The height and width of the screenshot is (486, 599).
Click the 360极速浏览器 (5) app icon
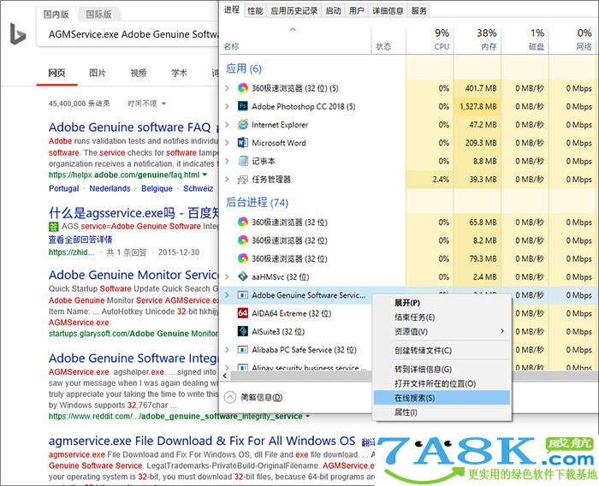[x=242, y=88]
